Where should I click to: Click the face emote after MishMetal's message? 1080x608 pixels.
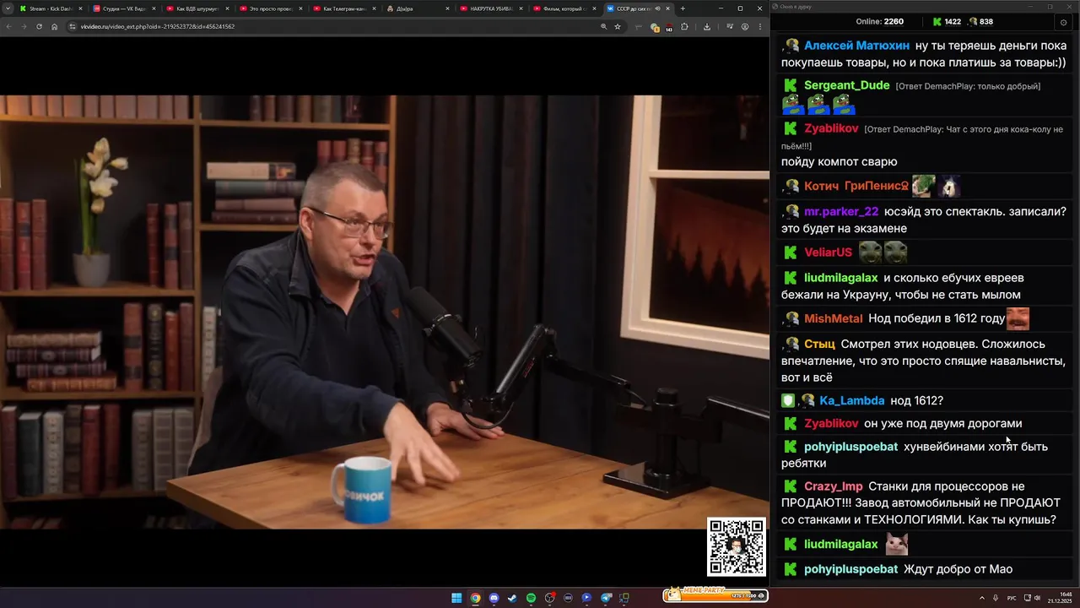tap(1018, 318)
